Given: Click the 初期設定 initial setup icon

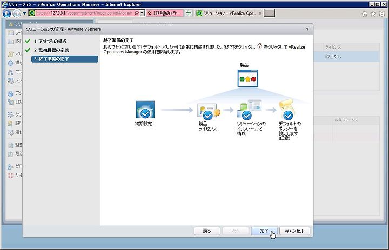Looking at the screenshot, I should tap(145, 110).
